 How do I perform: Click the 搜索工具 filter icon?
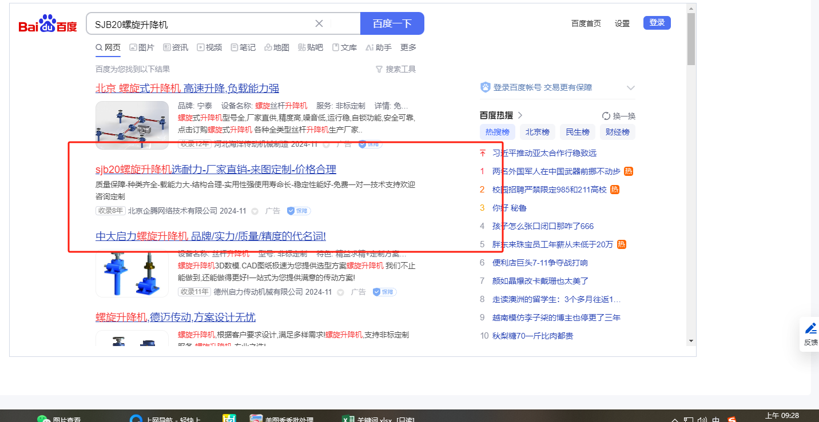click(379, 69)
